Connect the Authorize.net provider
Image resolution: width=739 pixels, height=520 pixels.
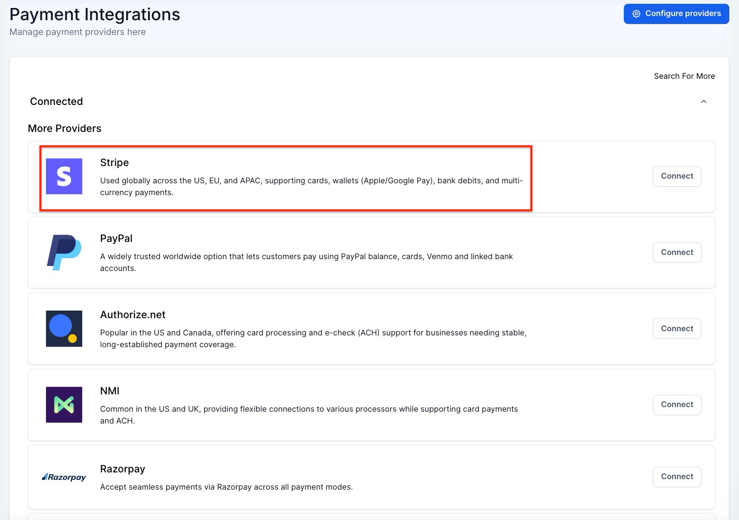[677, 329]
